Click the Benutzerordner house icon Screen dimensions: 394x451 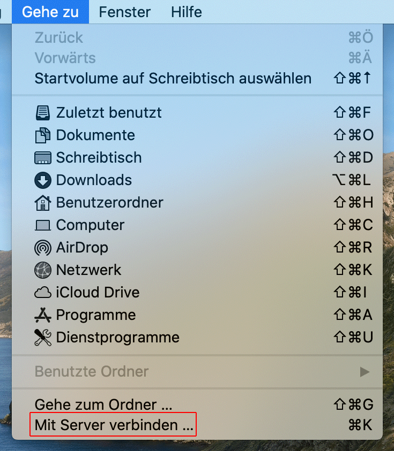click(43, 203)
